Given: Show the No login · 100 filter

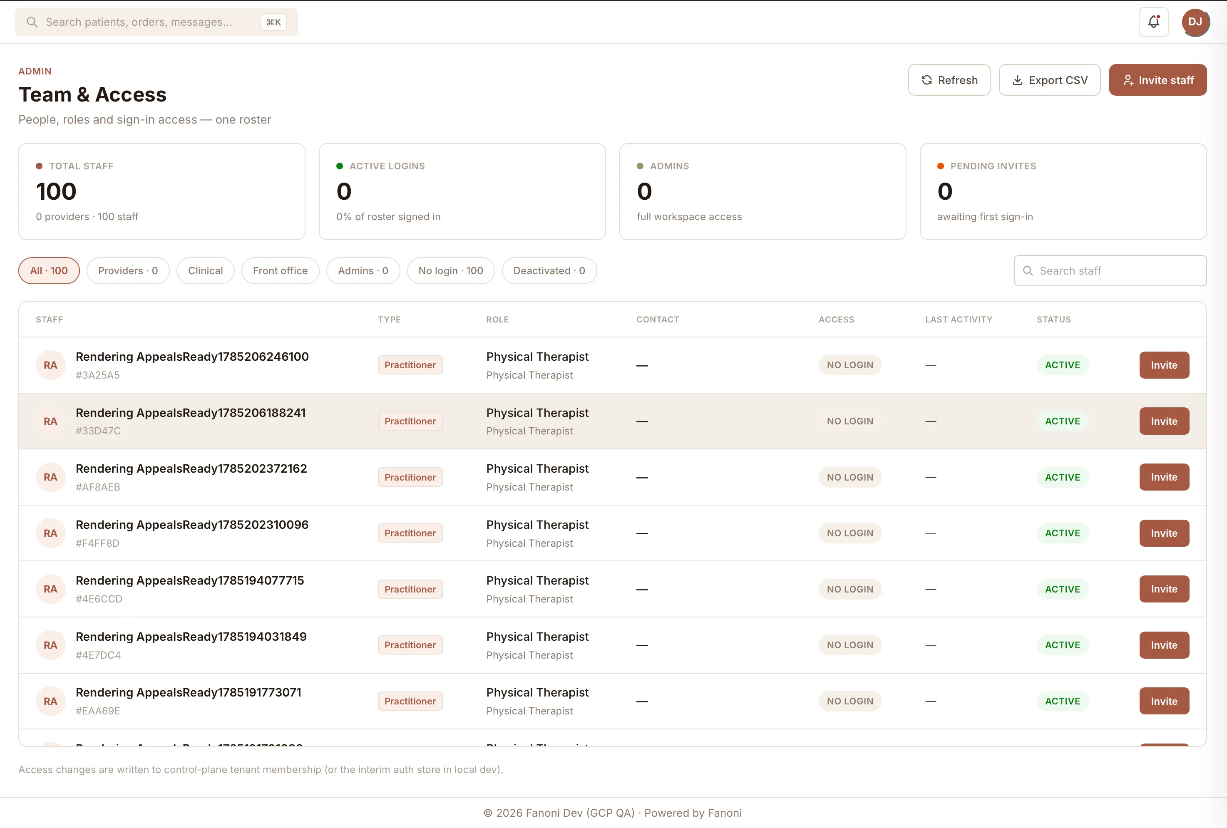Looking at the screenshot, I should click(x=450, y=271).
